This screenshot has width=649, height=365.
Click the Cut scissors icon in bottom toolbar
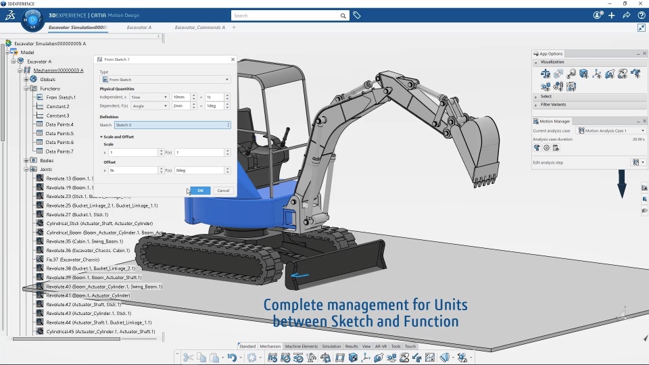point(189,358)
